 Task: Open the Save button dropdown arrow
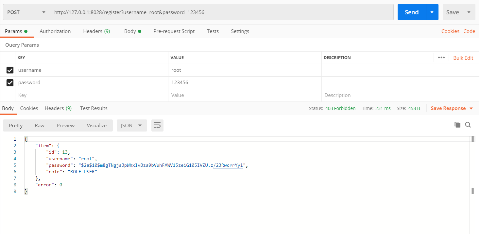tap(468, 12)
